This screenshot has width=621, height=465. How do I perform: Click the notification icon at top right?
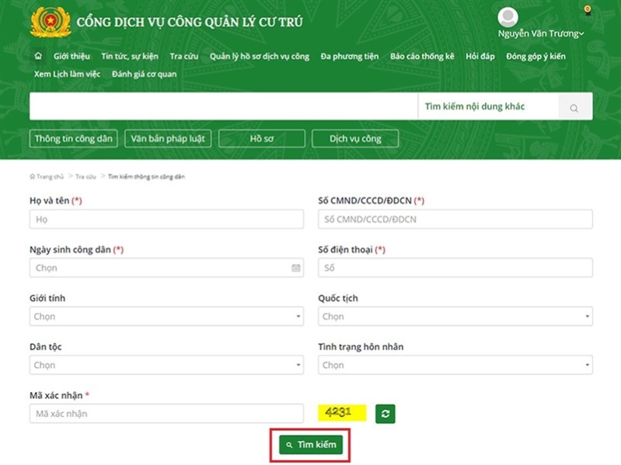587,11
